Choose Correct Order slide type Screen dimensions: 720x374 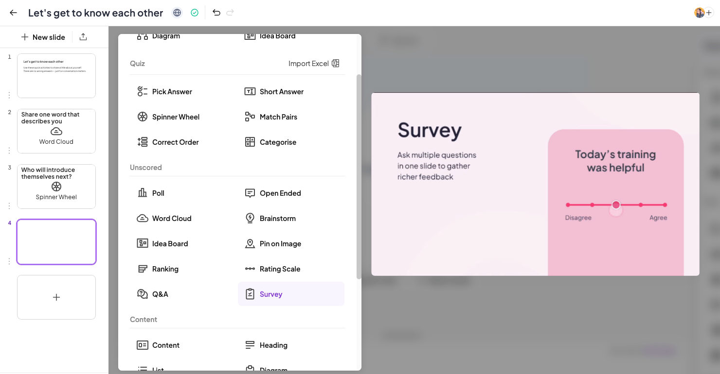[184, 142]
